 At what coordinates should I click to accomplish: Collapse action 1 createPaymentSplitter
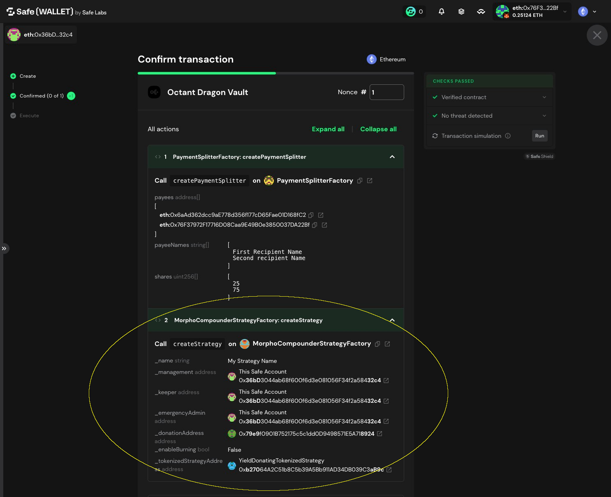pos(392,157)
